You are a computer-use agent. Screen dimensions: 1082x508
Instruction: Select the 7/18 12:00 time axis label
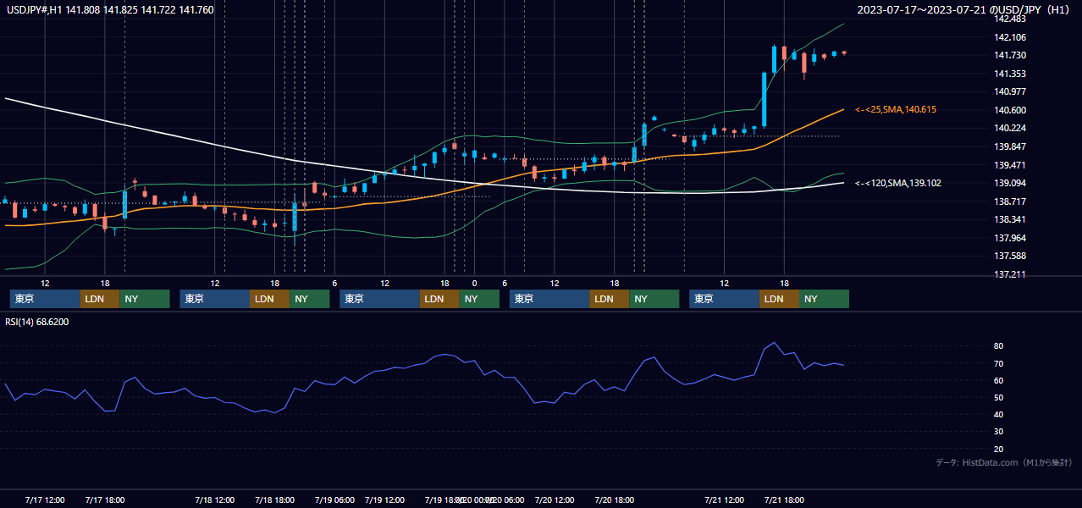(x=215, y=500)
